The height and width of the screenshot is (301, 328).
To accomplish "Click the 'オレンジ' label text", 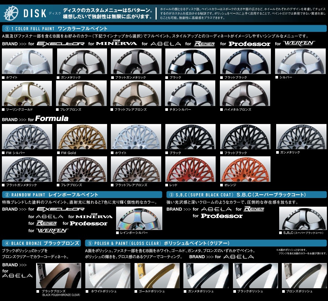I will (230, 185).
